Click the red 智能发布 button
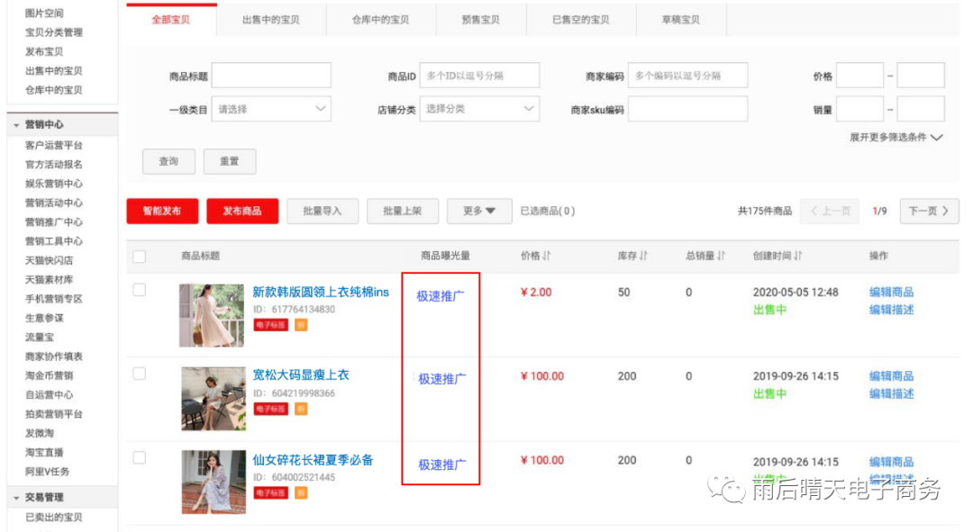 (162, 211)
